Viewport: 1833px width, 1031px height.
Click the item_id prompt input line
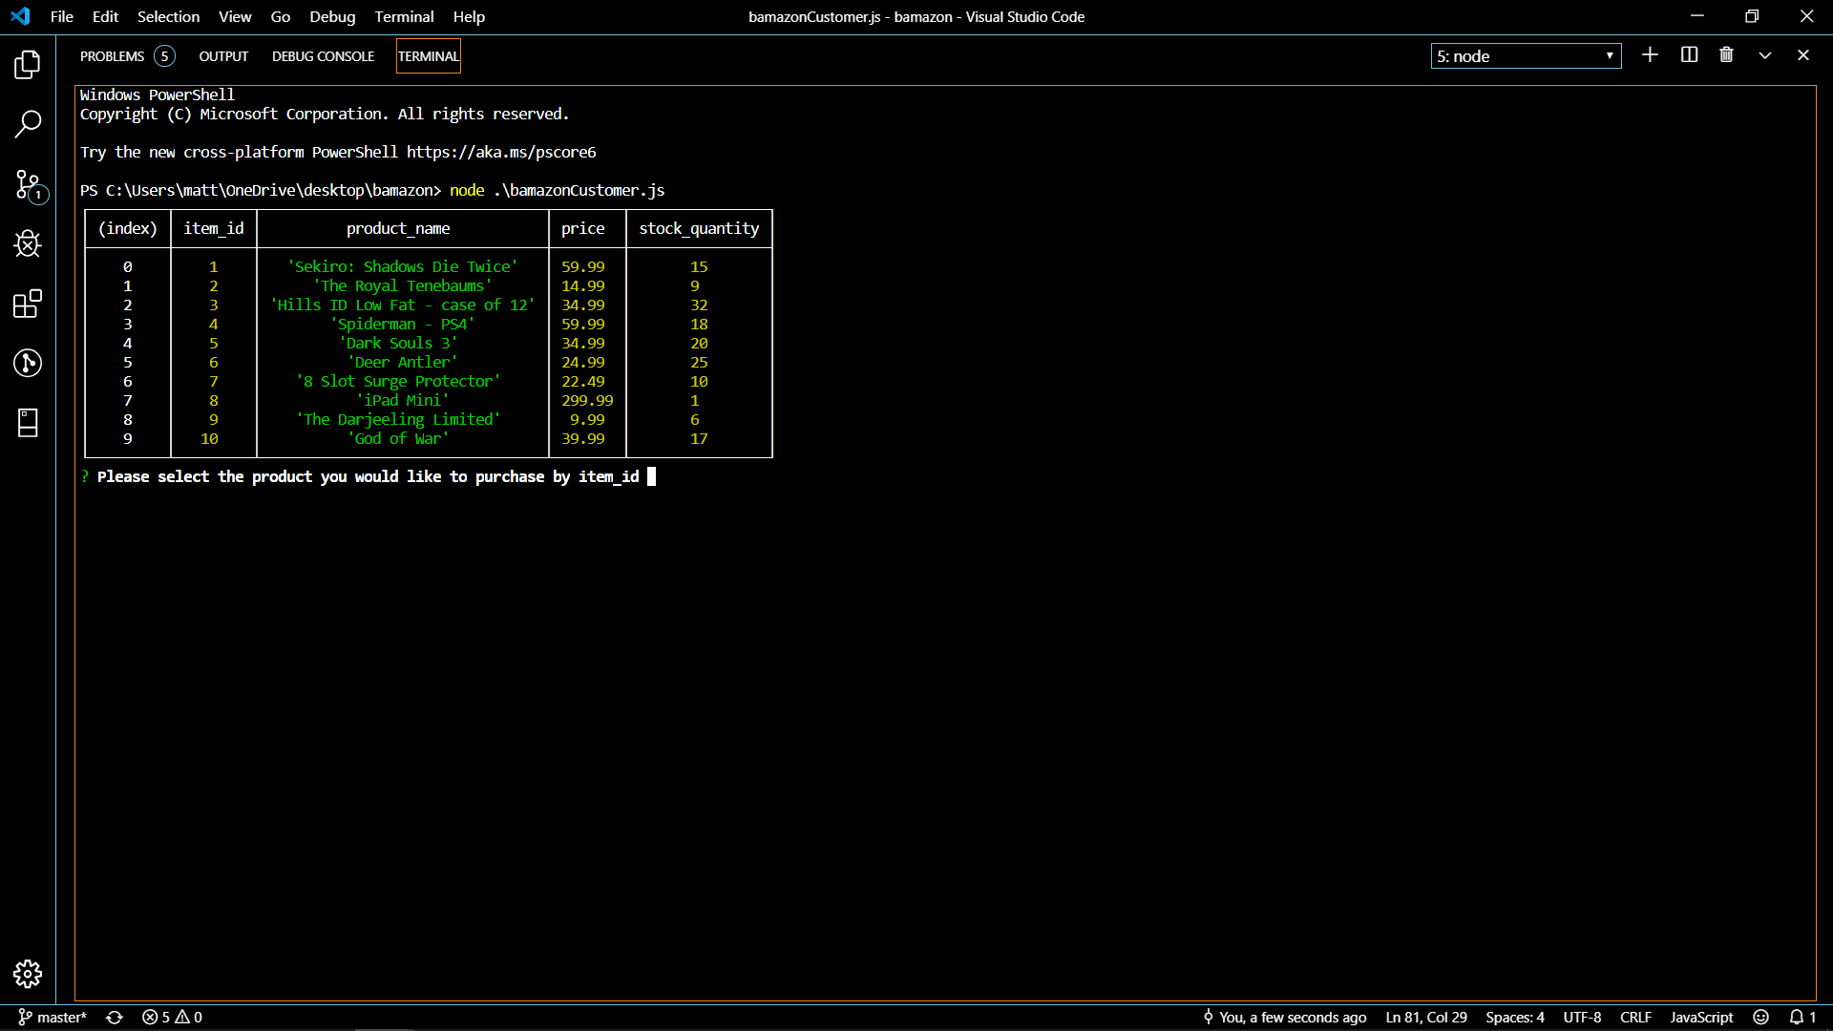[369, 476]
